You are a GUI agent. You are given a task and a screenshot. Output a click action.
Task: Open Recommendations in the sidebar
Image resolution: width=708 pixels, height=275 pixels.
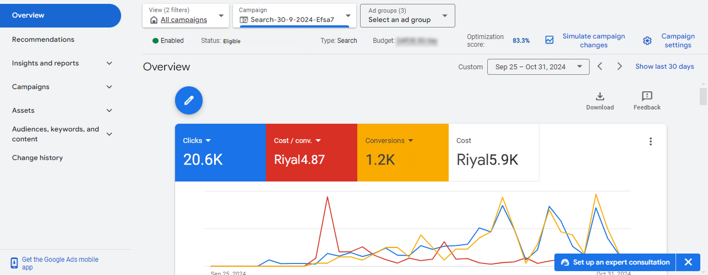(x=43, y=40)
